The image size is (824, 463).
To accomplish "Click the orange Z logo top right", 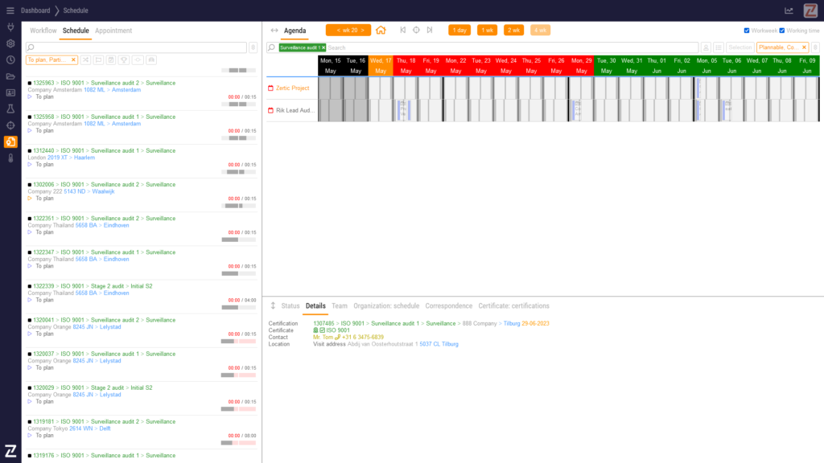I will [810, 10].
